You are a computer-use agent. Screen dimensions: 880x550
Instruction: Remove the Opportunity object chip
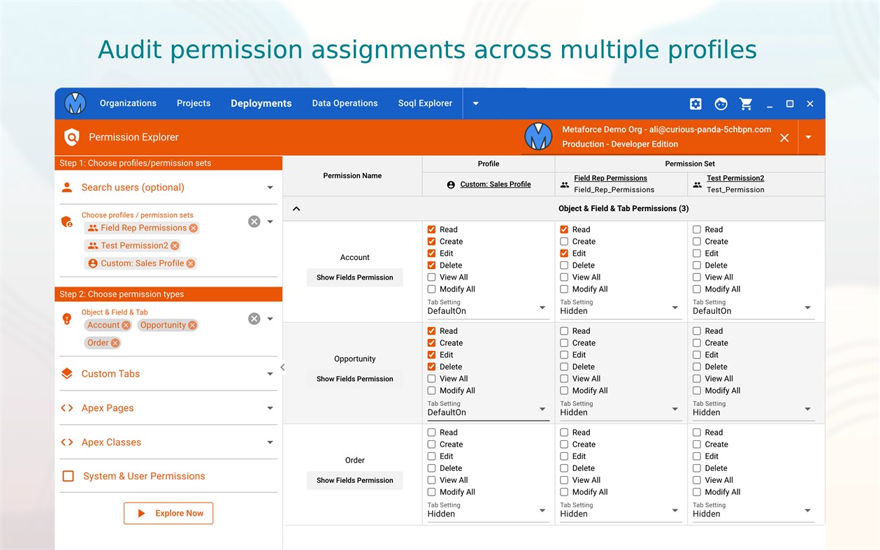(x=192, y=325)
